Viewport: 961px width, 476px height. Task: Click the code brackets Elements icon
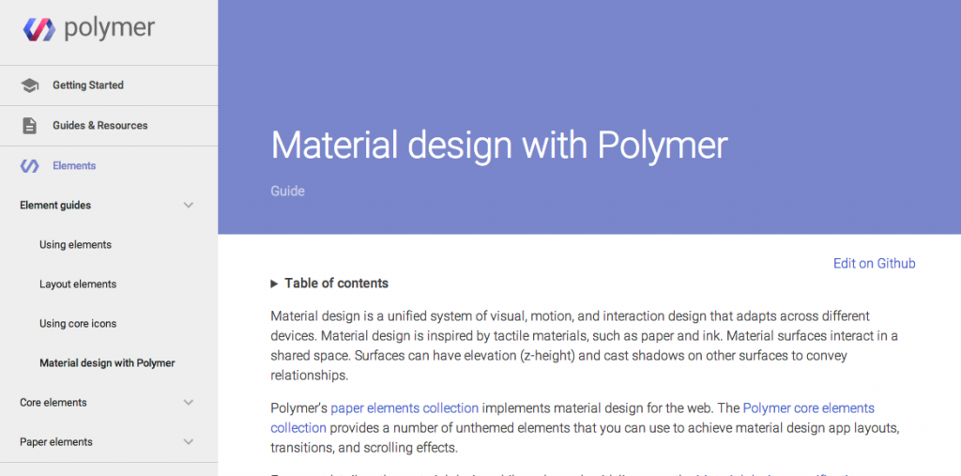point(30,166)
